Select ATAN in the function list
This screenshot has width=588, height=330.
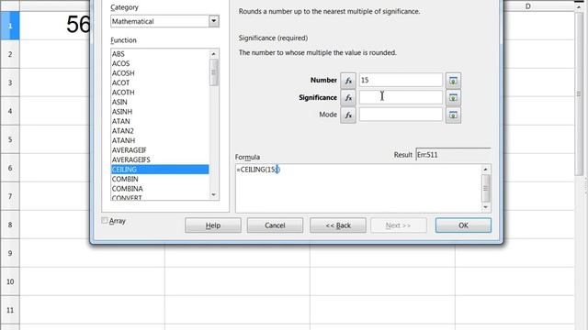coord(160,121)
